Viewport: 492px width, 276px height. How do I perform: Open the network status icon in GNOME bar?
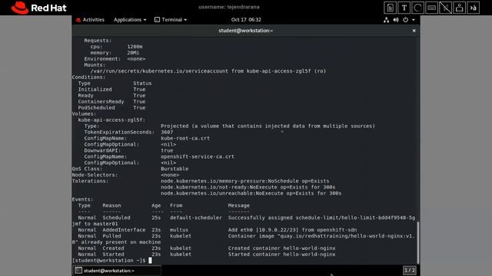point(386,20)
